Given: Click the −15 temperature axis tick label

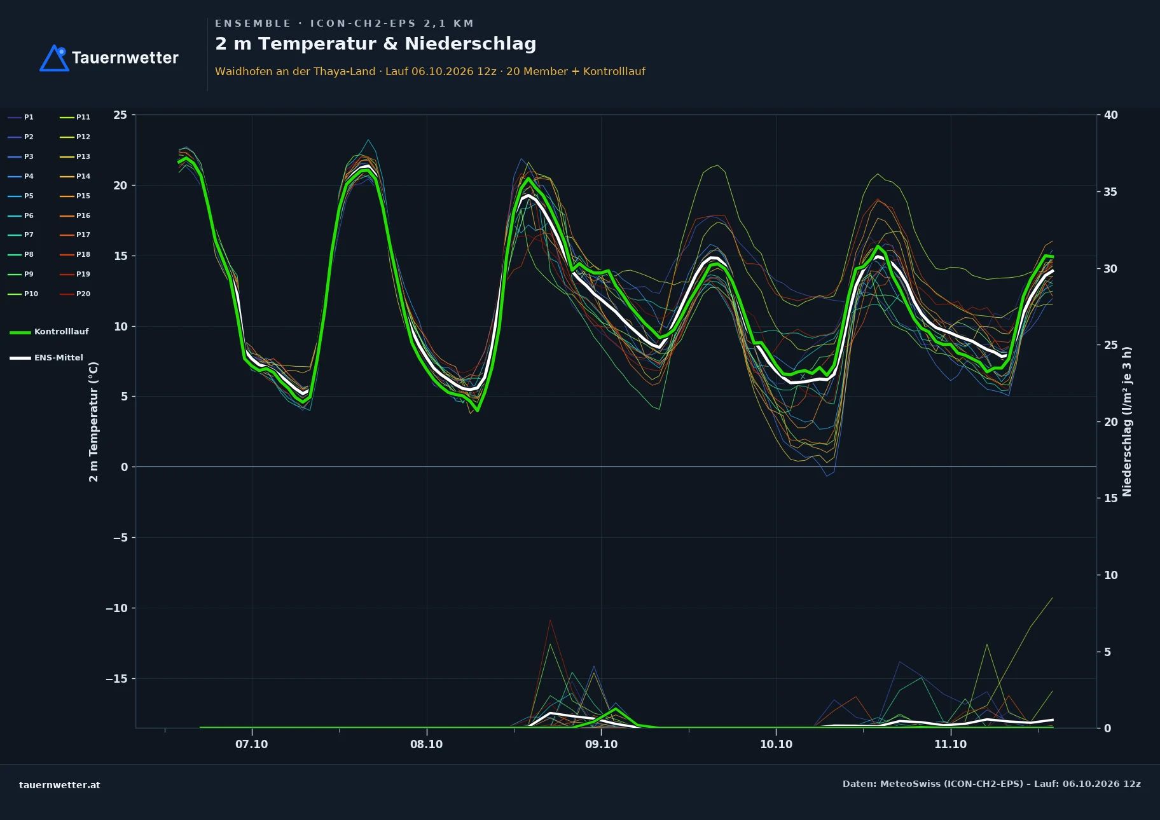Looking at the screenshot, I should (x=116, y=679).
